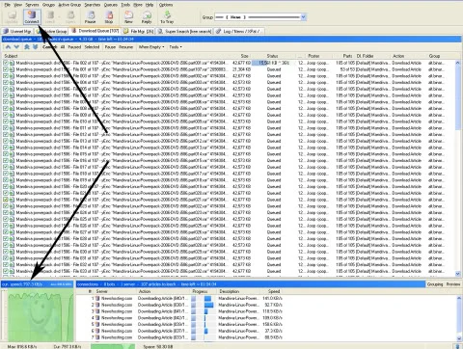Screen dimensions: 463x349
Task: Sort by the Status column header
Action: coord(272,56)
